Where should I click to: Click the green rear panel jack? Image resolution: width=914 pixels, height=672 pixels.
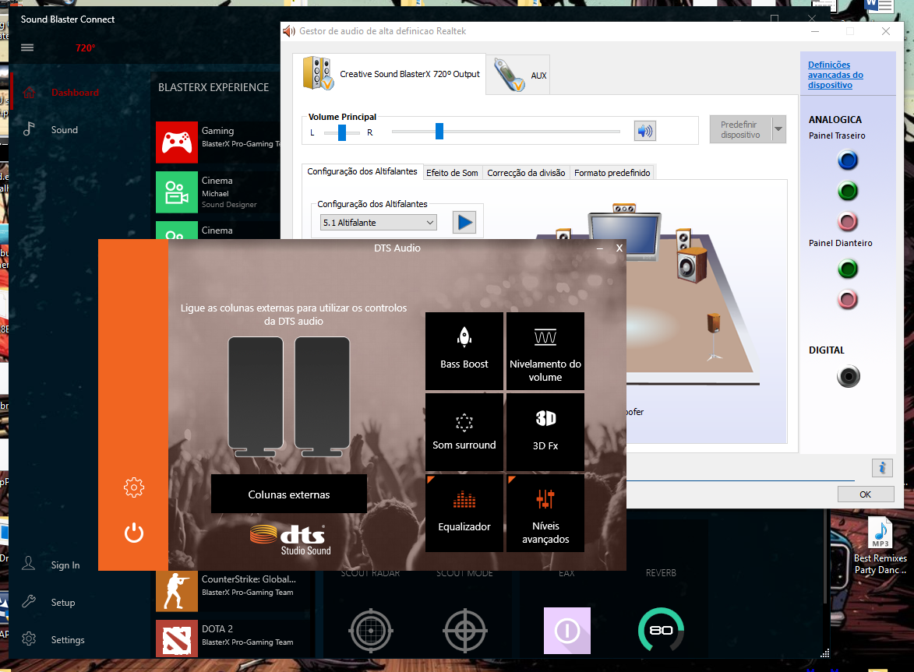coord(848,191)
